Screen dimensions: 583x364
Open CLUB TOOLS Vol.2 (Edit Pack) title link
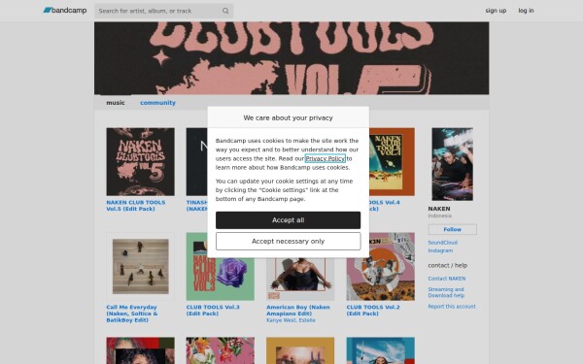pyautogui.click(x=373, y=311)
